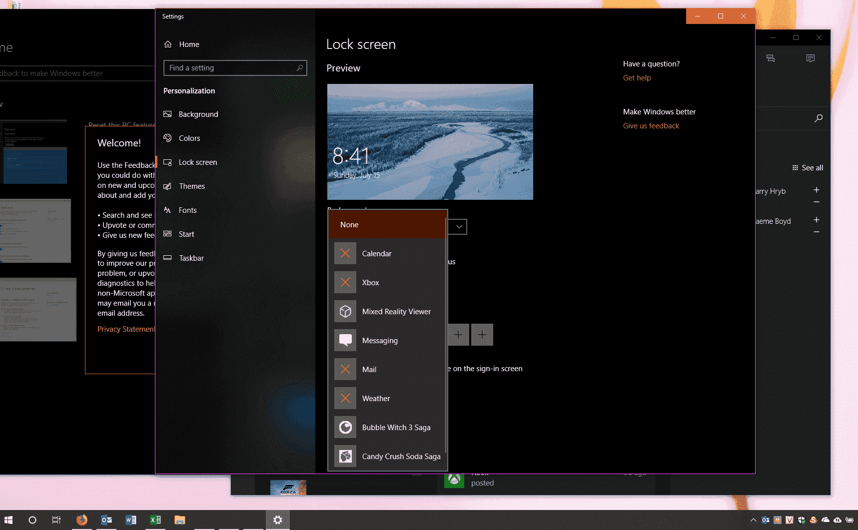
Task: Open the Fonts settings page
Action: tap(187, 210)
